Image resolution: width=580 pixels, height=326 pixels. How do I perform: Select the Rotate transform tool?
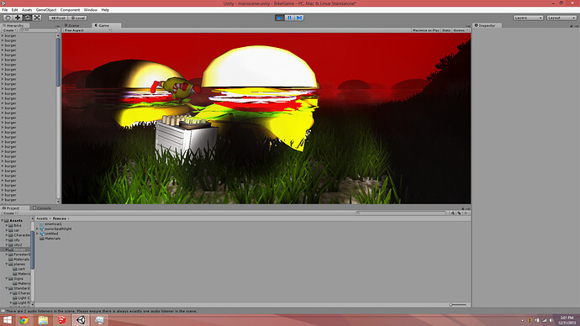pos(28,18)
